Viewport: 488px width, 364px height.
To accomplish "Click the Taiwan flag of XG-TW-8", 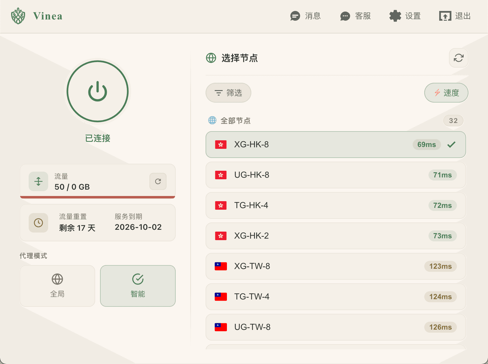I will (x=221, y=266).
